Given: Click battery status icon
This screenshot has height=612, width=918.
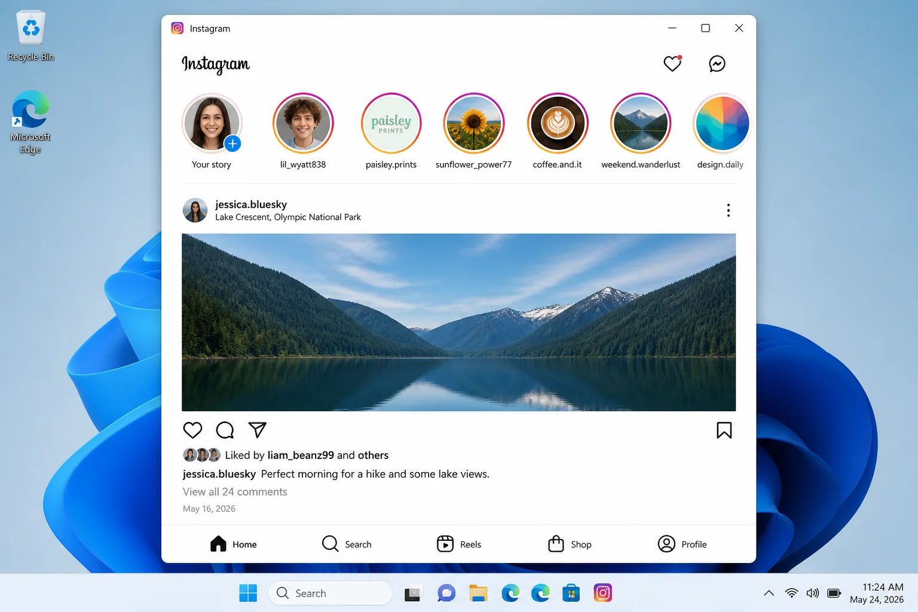Looking at the screenshot, I should (834, 593).
